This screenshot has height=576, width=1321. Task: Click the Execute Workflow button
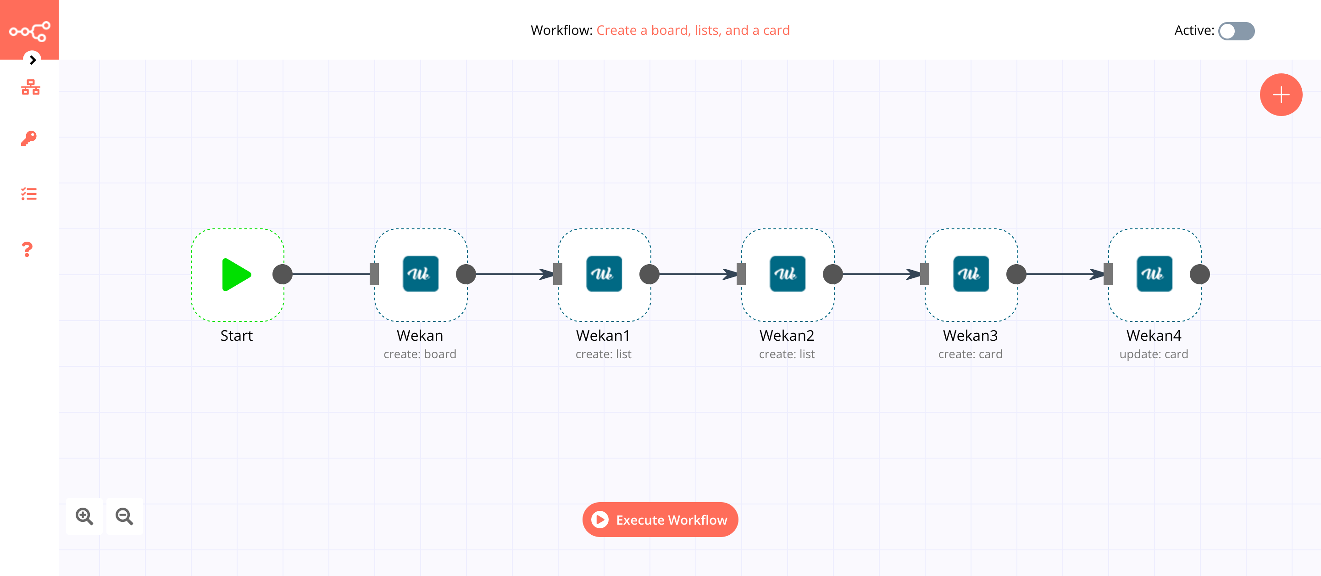pos(660,520)
